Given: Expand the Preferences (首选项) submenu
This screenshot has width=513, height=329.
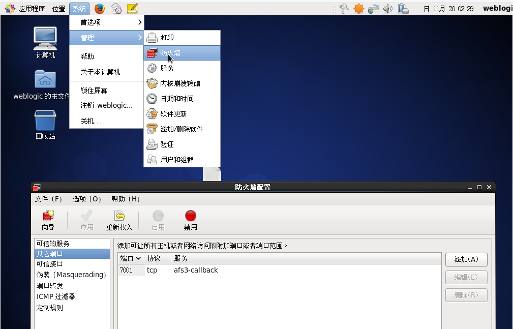Looking at the screenshot, I should [x=107, y=22].
